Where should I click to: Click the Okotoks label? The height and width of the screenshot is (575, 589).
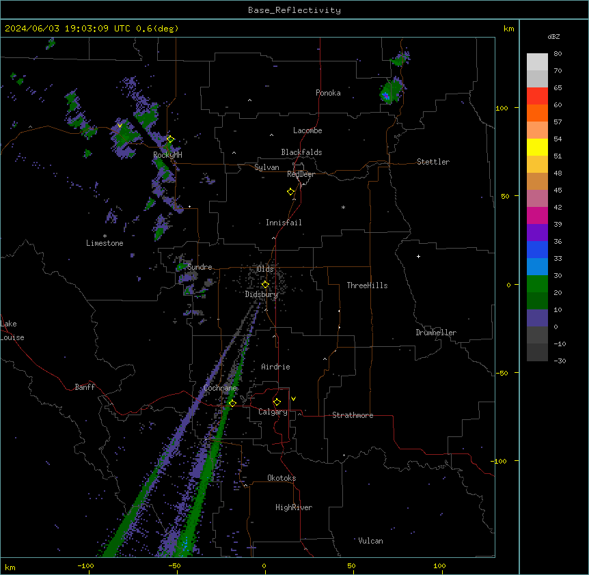click(282, 478)
